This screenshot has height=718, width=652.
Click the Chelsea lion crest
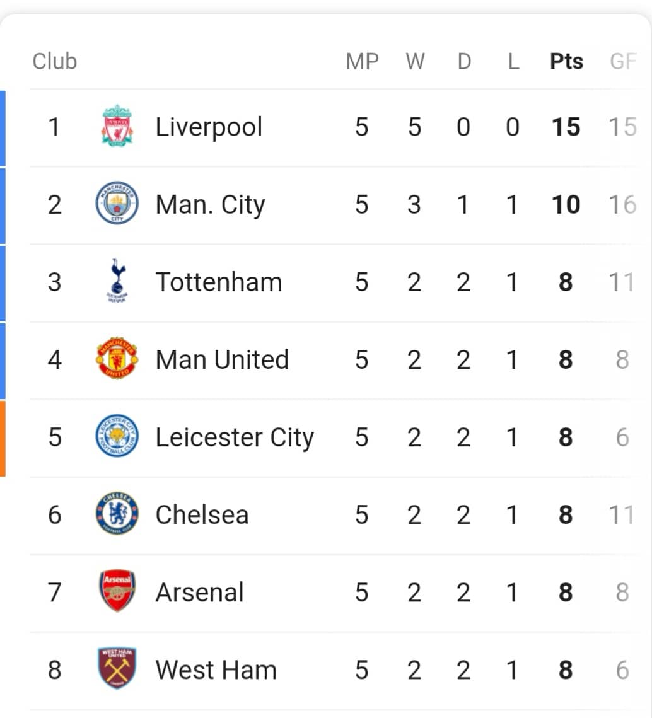(117, 513)
